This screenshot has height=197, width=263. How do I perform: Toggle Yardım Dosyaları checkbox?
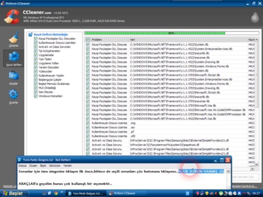pos(36,68)
